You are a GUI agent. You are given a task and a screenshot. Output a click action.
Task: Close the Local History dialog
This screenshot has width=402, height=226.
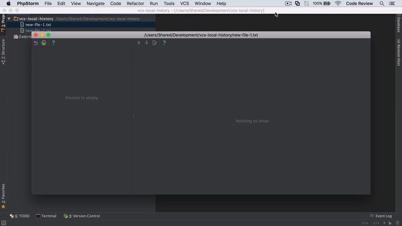[36, 35]
